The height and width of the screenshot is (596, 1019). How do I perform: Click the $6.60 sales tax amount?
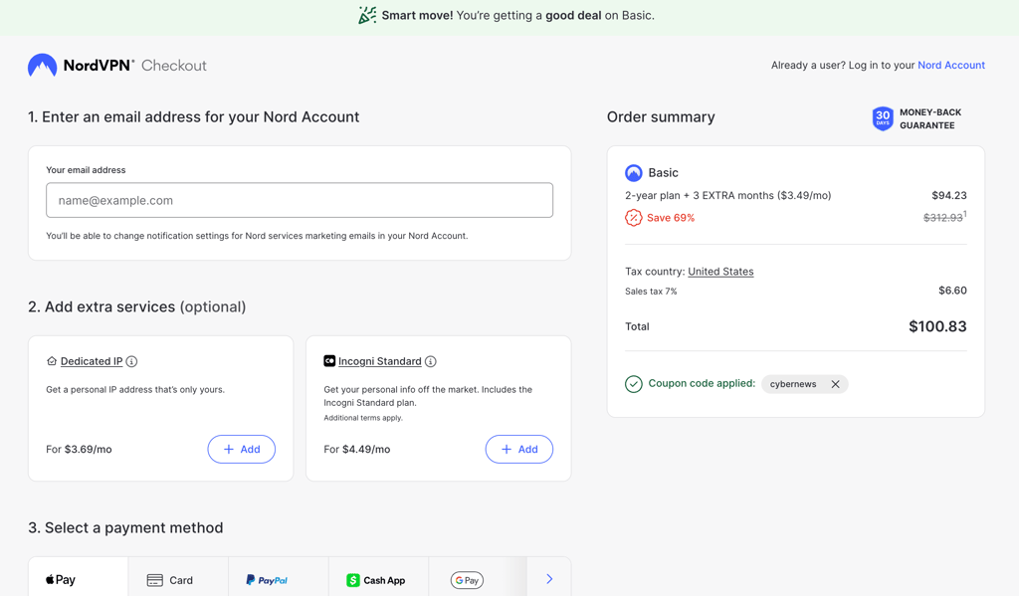click(x=952, y=291)
